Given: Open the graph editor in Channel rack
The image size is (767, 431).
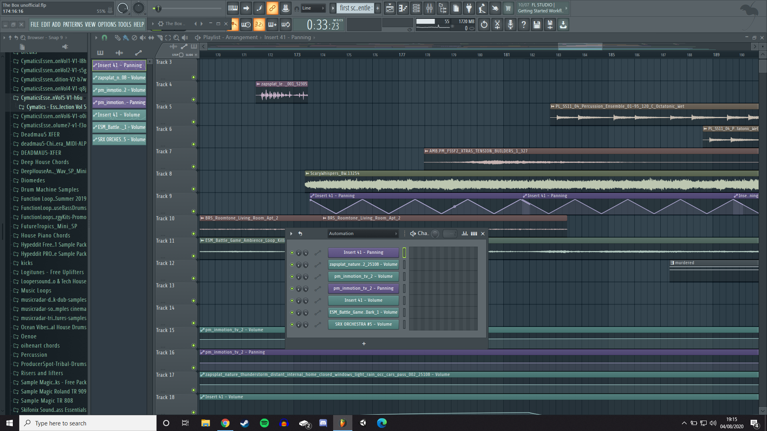Looking at the screenshot, I should coord(465,233).
